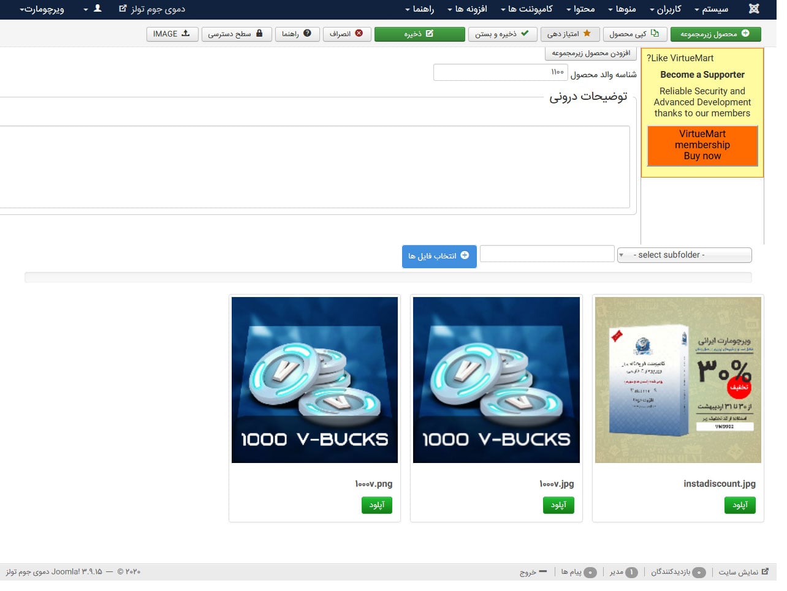
Task: Select the instadiscount.jpg thumbnail
Action: [678, 380]
